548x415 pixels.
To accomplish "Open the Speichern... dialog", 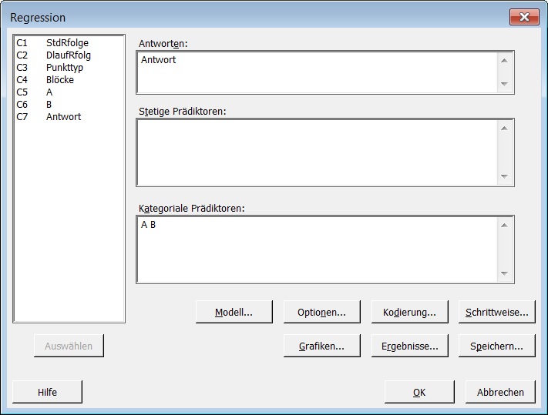I will (496, 346).
